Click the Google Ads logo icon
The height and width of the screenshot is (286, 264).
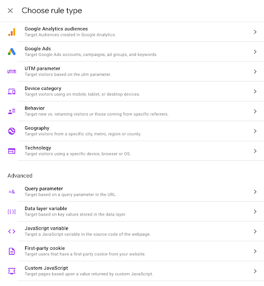pos(12,52)
